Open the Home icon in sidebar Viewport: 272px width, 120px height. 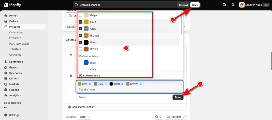coord(6,16)
